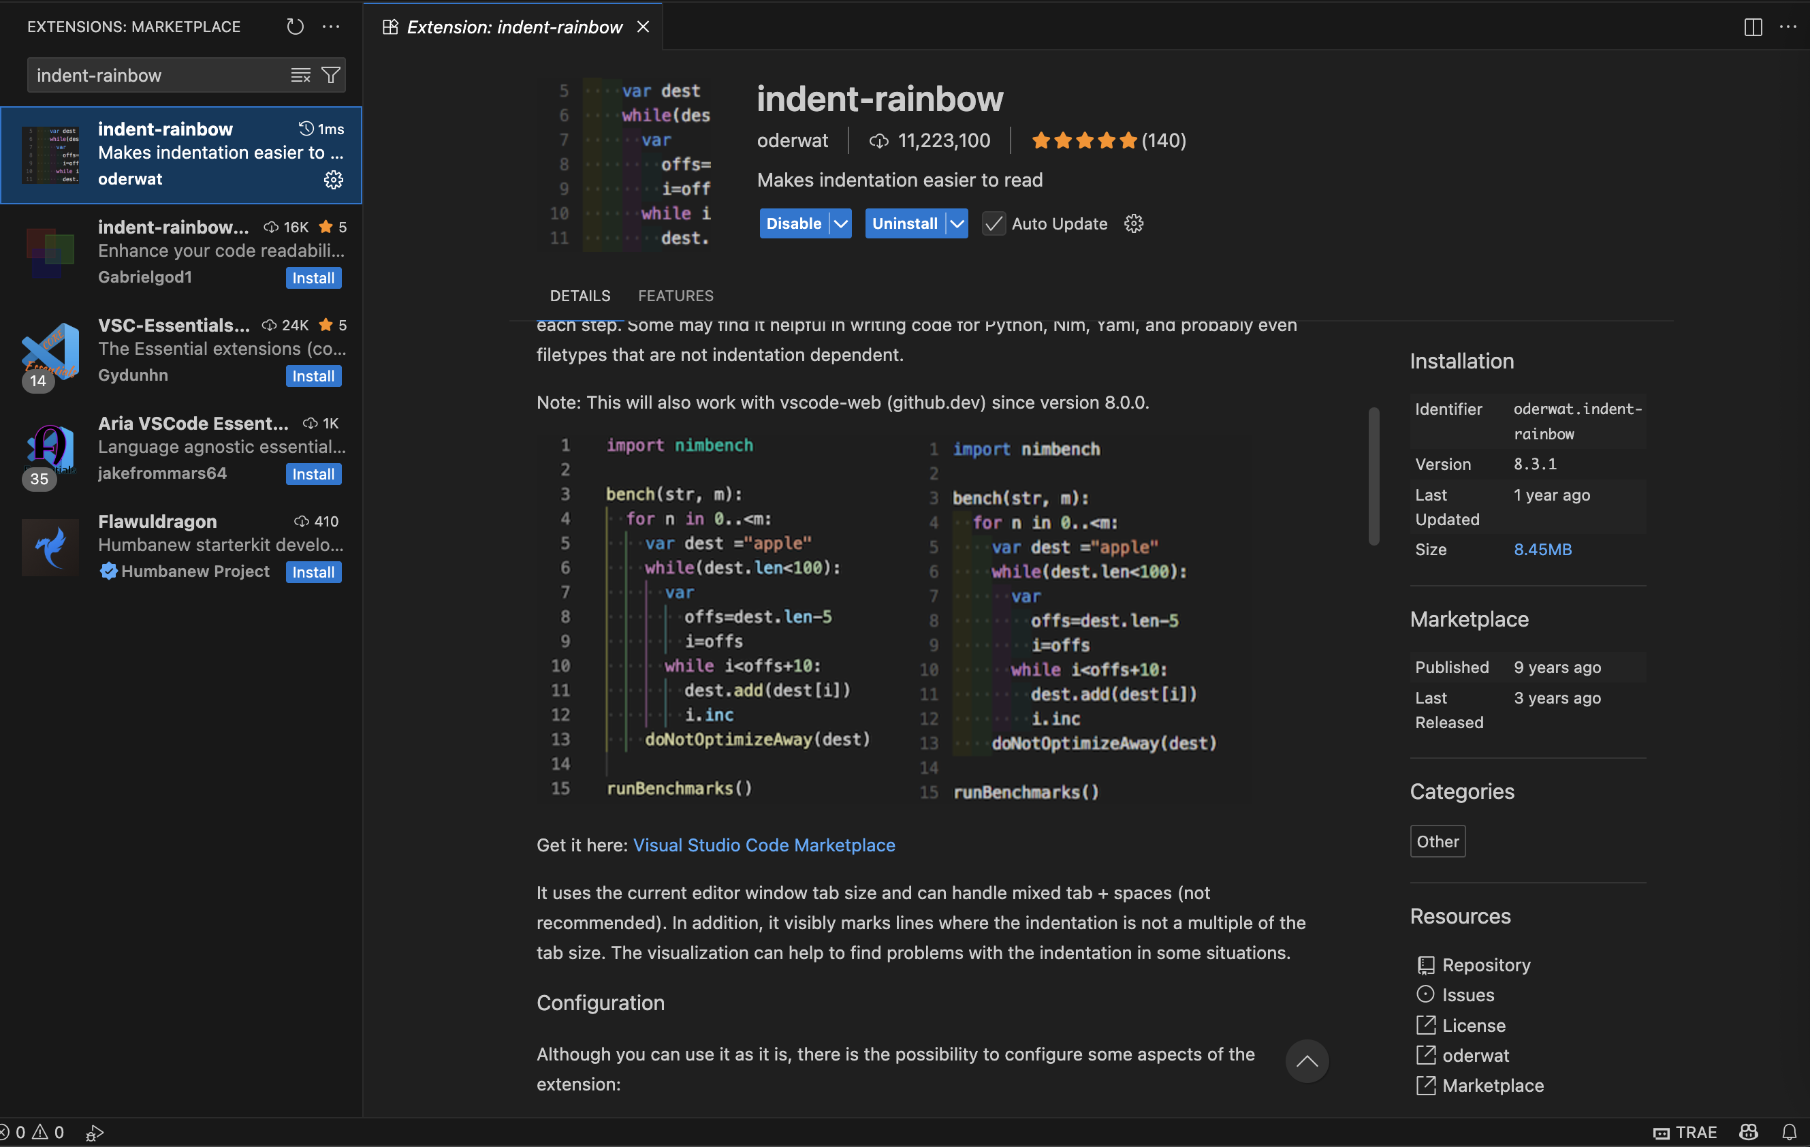Expand the Uninstall button dropdown arrow
Viewport: 1810px width, 1147px height.
[x=956, y=224]
